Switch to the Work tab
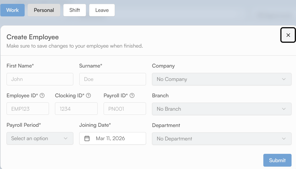296x169 pixels. click(x=12, y=10)
